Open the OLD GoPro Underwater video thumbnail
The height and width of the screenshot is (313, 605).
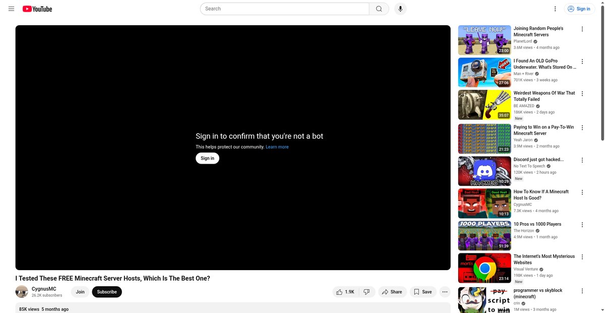(485, 72)
